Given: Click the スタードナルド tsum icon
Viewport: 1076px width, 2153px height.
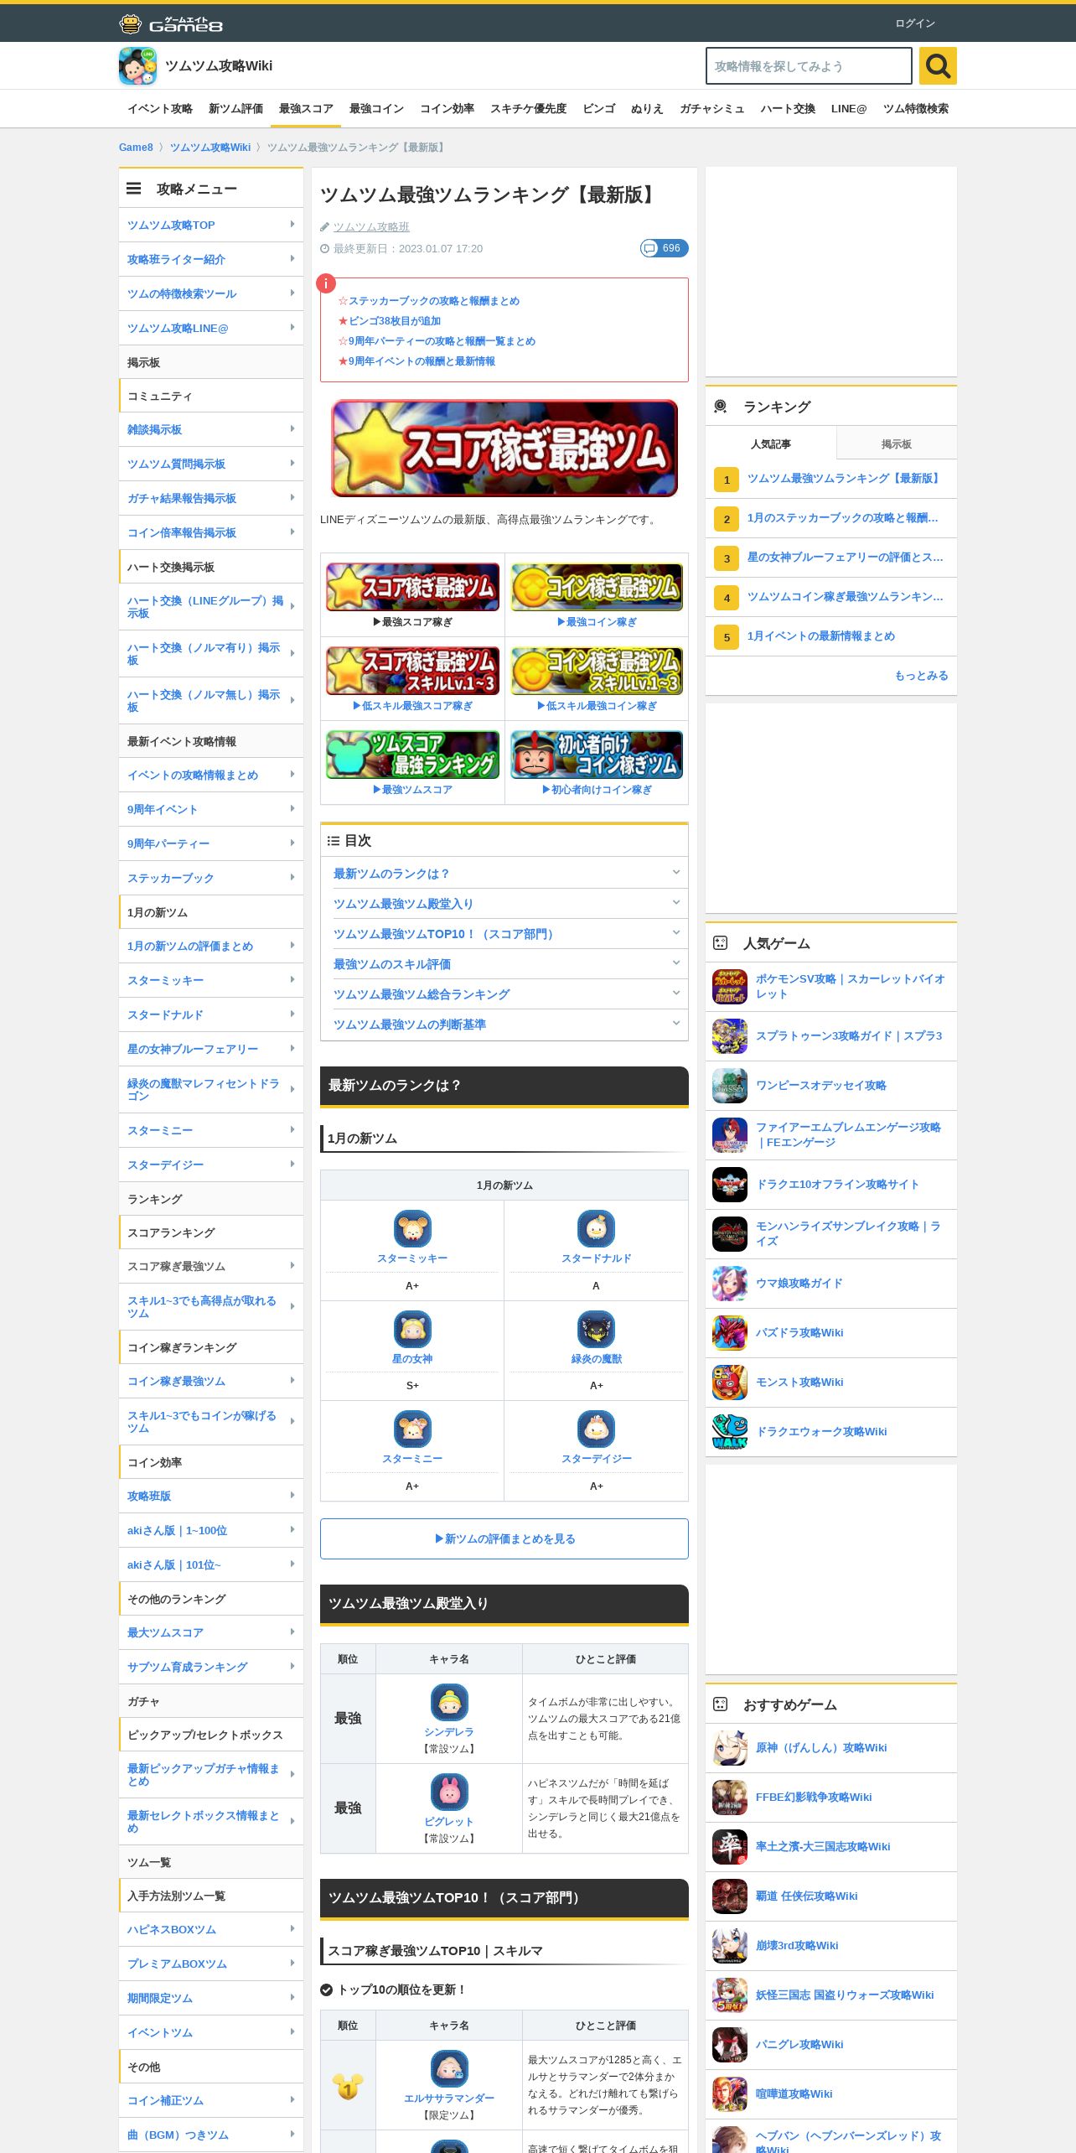Looking at the screenshot, I should (x=596, y=1228).
